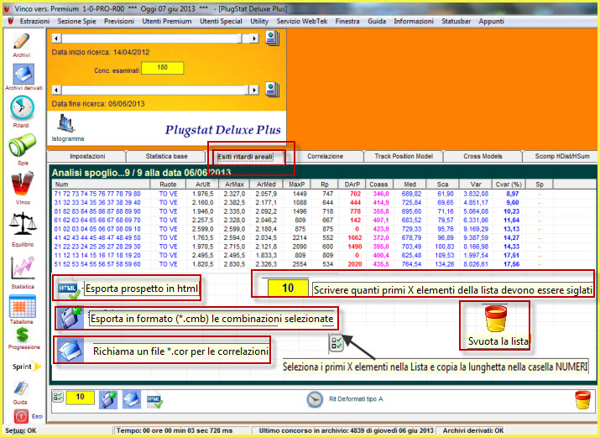
Task: Open the Servizio WebTek menu
Action: coord(302,22)
